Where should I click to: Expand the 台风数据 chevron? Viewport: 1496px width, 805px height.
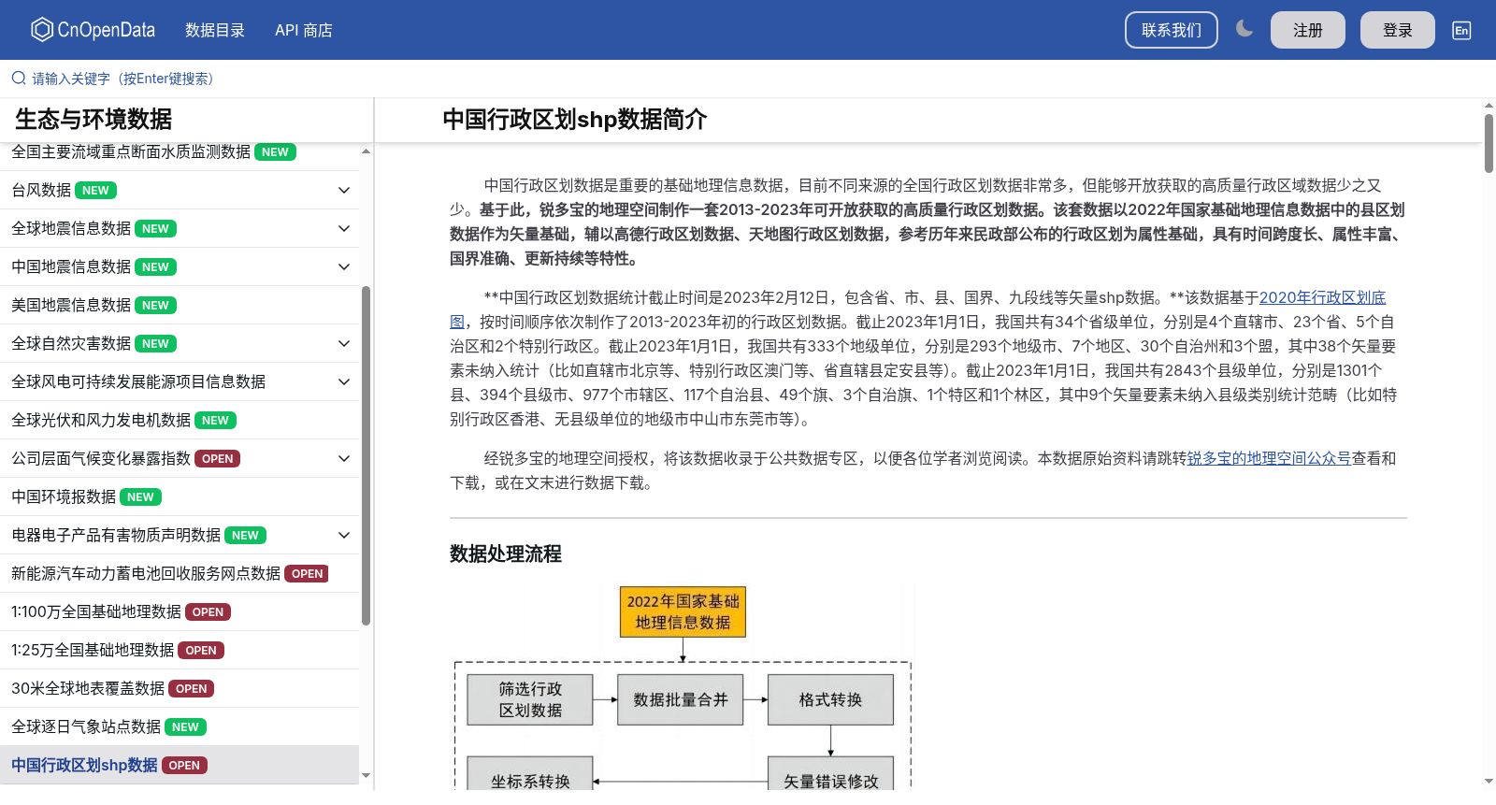[344, 191]
